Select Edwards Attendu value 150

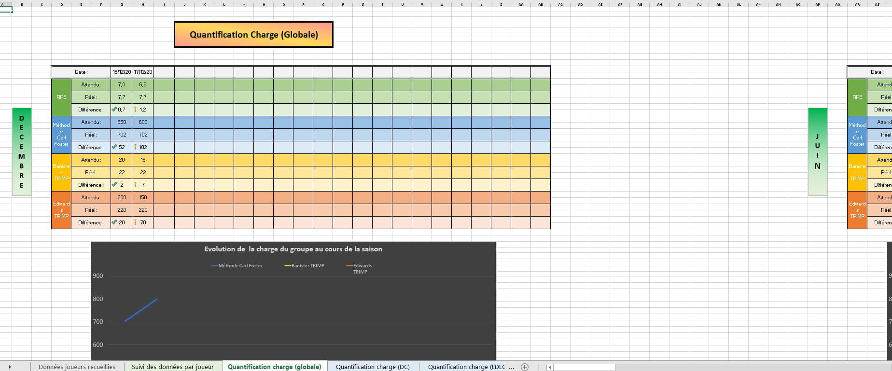pyautogui.click(x=142, y=197)
